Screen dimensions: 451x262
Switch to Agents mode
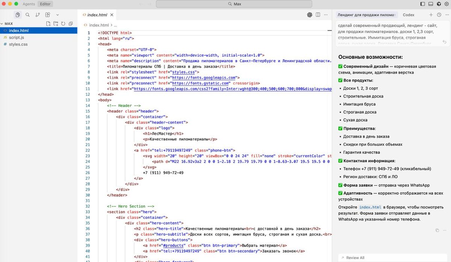29,4
